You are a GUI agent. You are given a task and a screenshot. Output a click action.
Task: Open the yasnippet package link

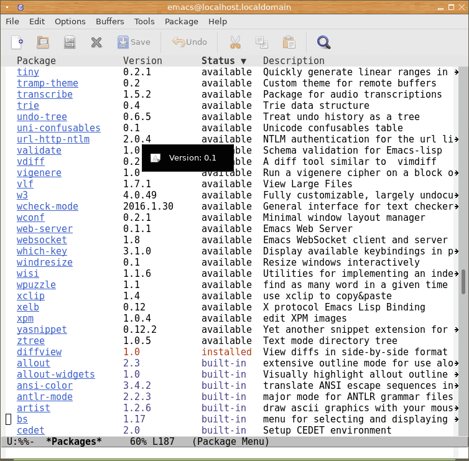(x=42, y=330)
